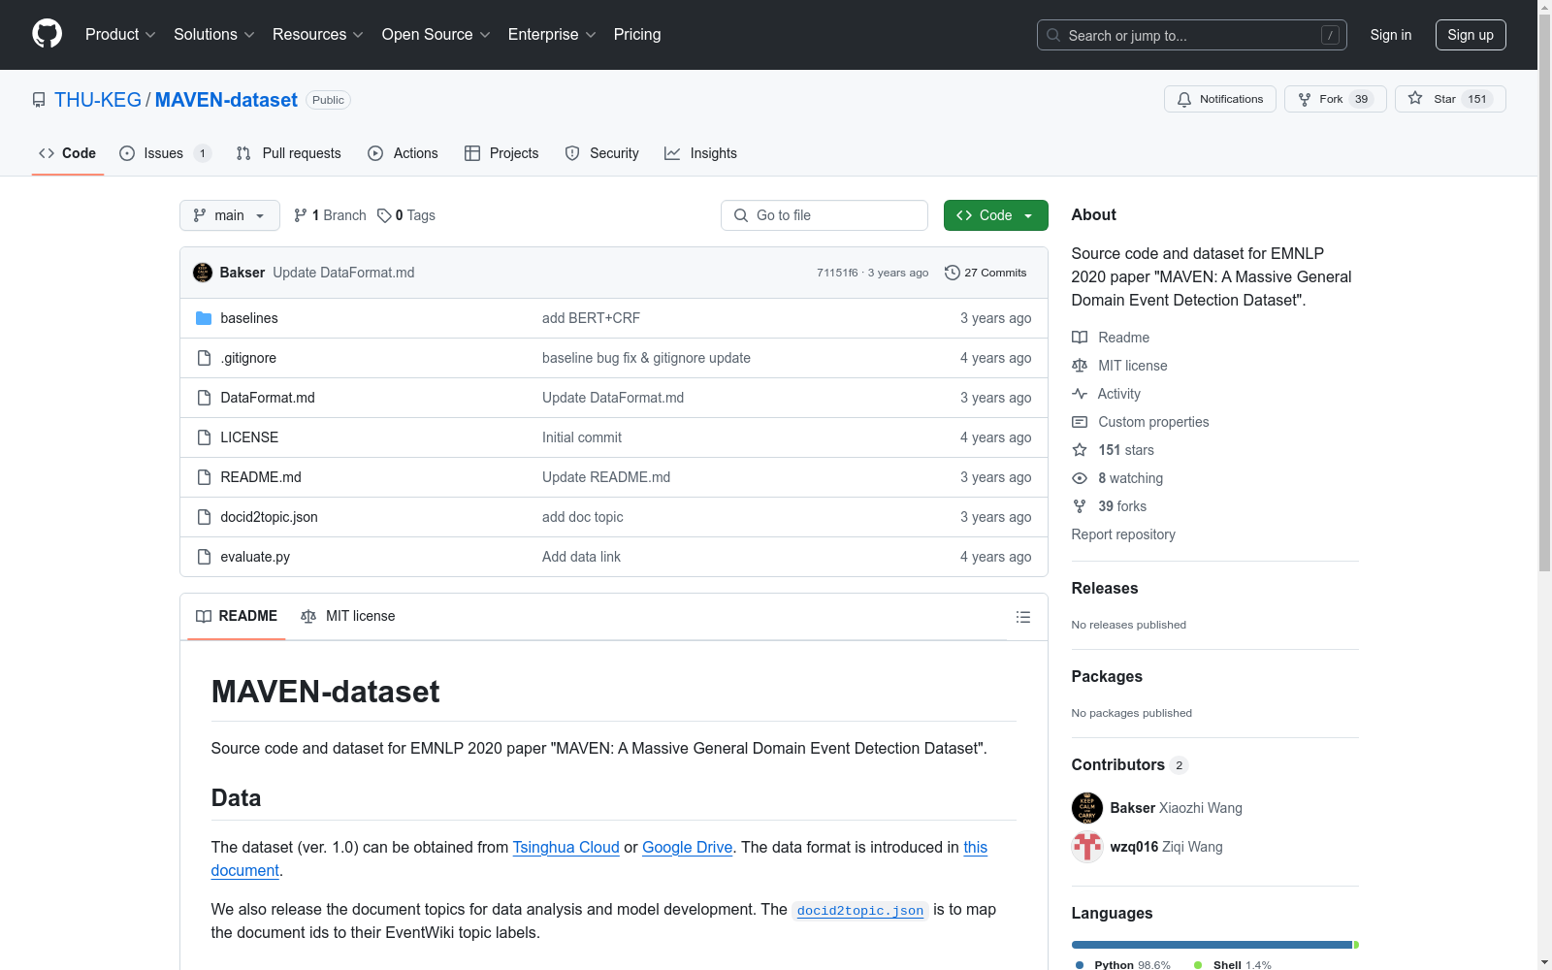The height and width of the screenshot is (970, 1552).
Task: Click the THU-KEG owner link
Action: [98, 100]
